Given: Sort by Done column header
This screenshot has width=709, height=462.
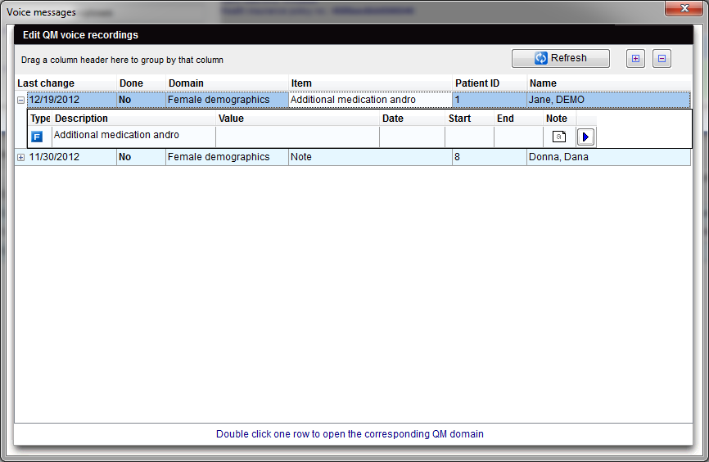Looking at the screenshot, I should point(141,83).
